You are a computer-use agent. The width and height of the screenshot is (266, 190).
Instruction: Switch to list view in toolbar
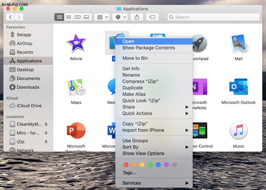[69, 17]
